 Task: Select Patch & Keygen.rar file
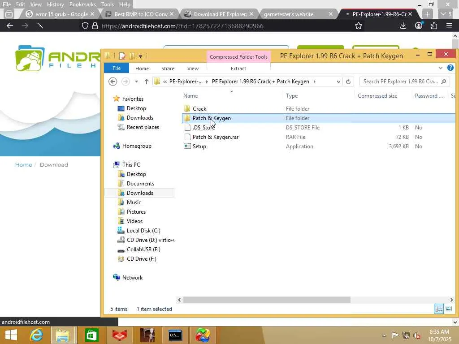216,137
